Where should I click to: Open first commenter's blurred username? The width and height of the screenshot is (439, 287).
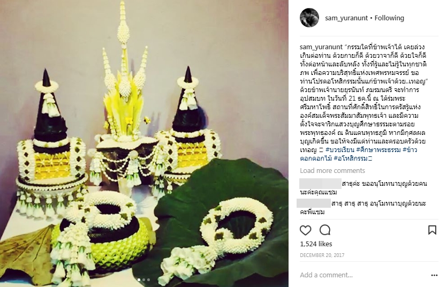point(320,184)
